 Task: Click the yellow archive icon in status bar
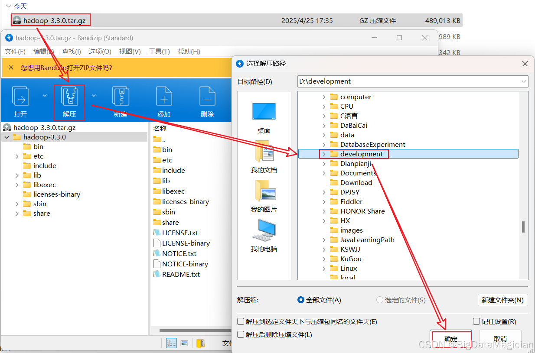tap(200, 343)
